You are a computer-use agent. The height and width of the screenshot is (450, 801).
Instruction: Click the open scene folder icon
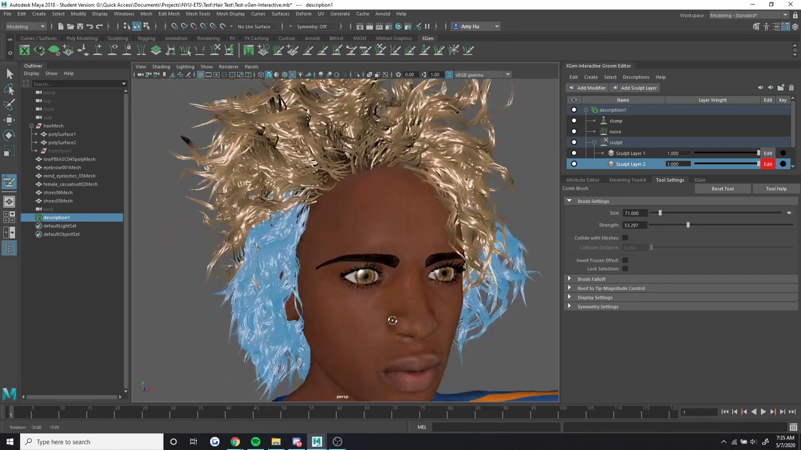pos(70,26)
